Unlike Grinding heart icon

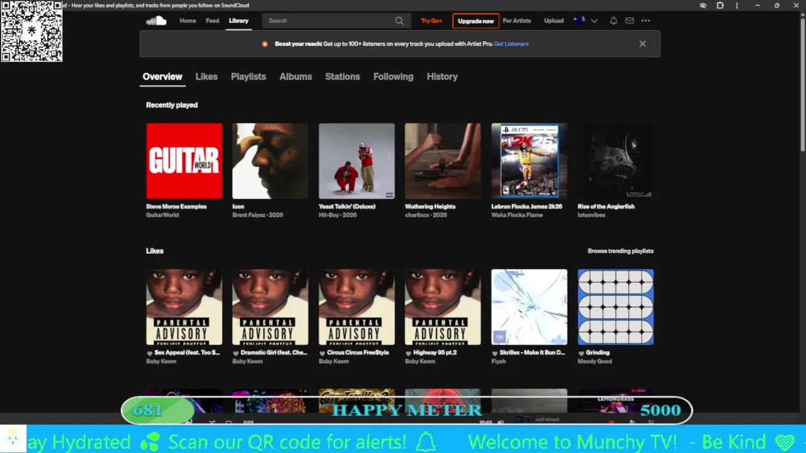pyautogui.click(x=581, y=353)
